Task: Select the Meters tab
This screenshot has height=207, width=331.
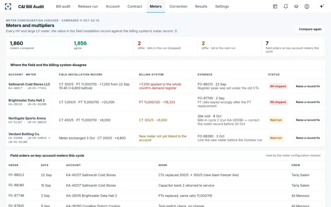Action: pos(156,6)
